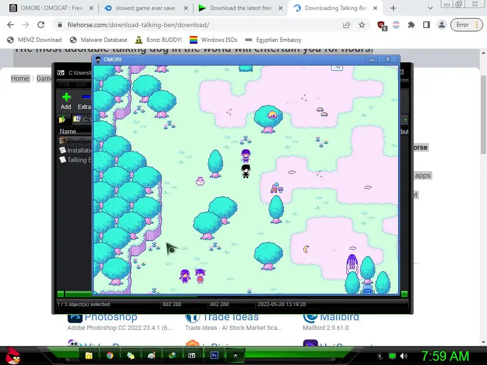
Task: Click the address bar URL field
Action: [x=199, y=25]
